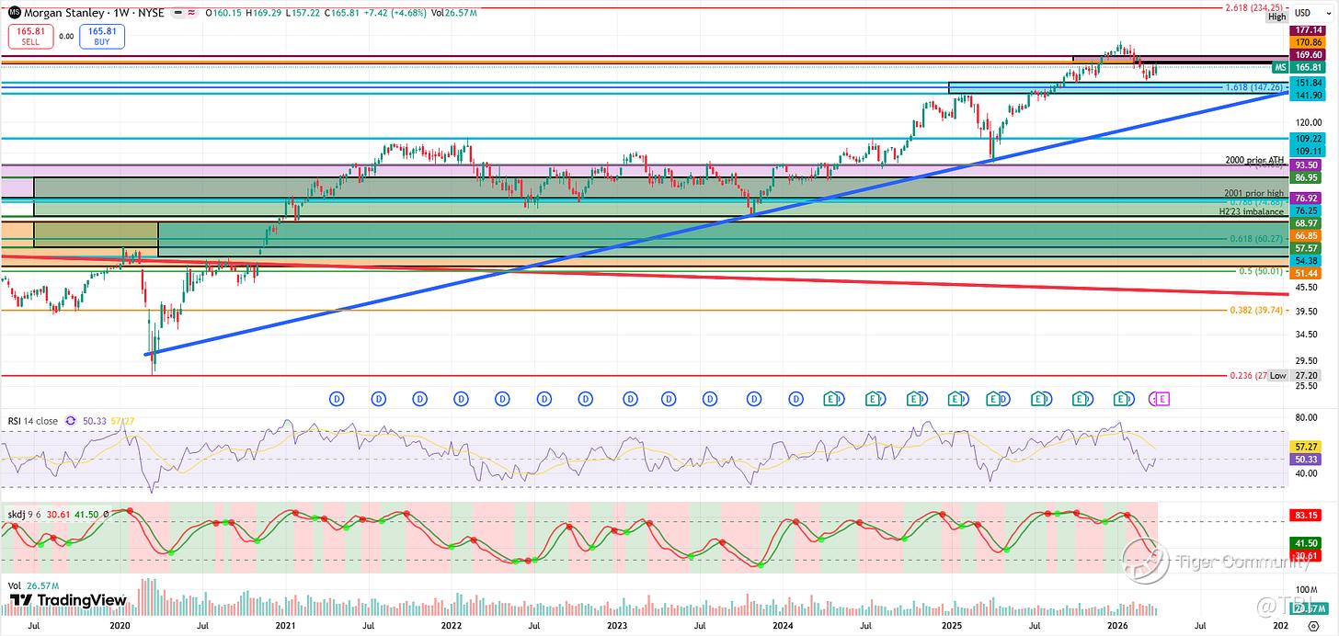Viewport: 1339px width, 636px height.
Task: Click the 169.60 price label
Action: pos(1307,55)
